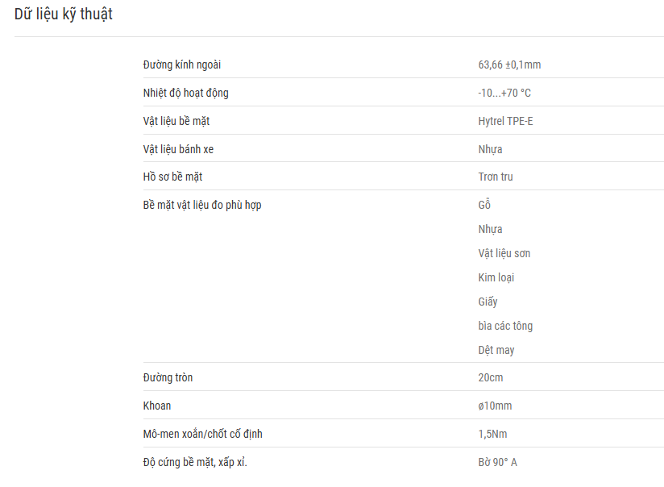The width and height of the screenshot is (664, 487).
Task: Click the "bìa các tông" entry
Action: coord(505,326)
